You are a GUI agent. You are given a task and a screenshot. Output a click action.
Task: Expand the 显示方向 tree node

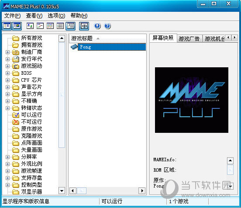[7, 94]
